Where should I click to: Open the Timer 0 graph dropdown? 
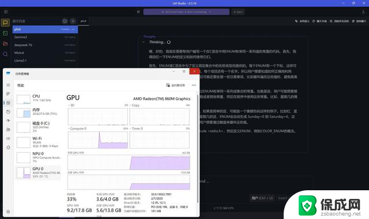pyautogui.click(x=136, y=129)
